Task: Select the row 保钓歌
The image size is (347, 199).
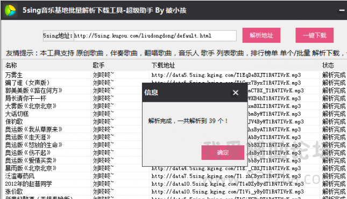Action: click(173, 122)
